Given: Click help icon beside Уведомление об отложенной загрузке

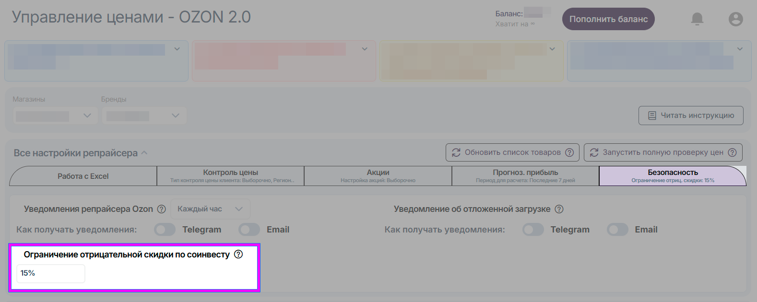Looking at the screenshot, I should [x=559, y=209].
